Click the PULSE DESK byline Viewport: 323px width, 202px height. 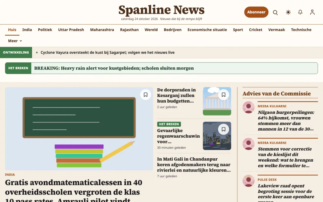click(x=267, y=180)
